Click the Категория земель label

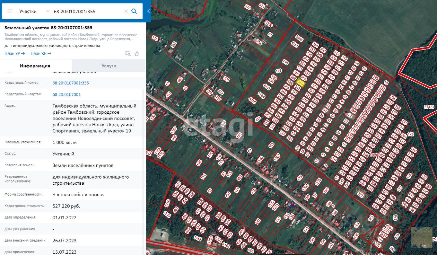[20, 166]
